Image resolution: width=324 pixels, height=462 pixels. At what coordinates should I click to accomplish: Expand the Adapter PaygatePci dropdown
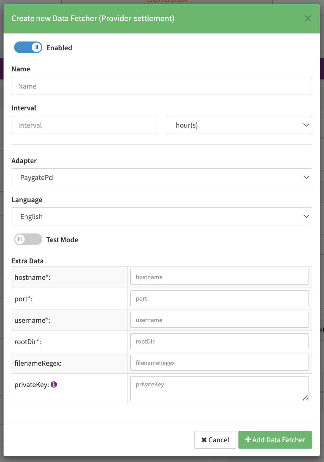pyautogui.click(x=162, y=178)
